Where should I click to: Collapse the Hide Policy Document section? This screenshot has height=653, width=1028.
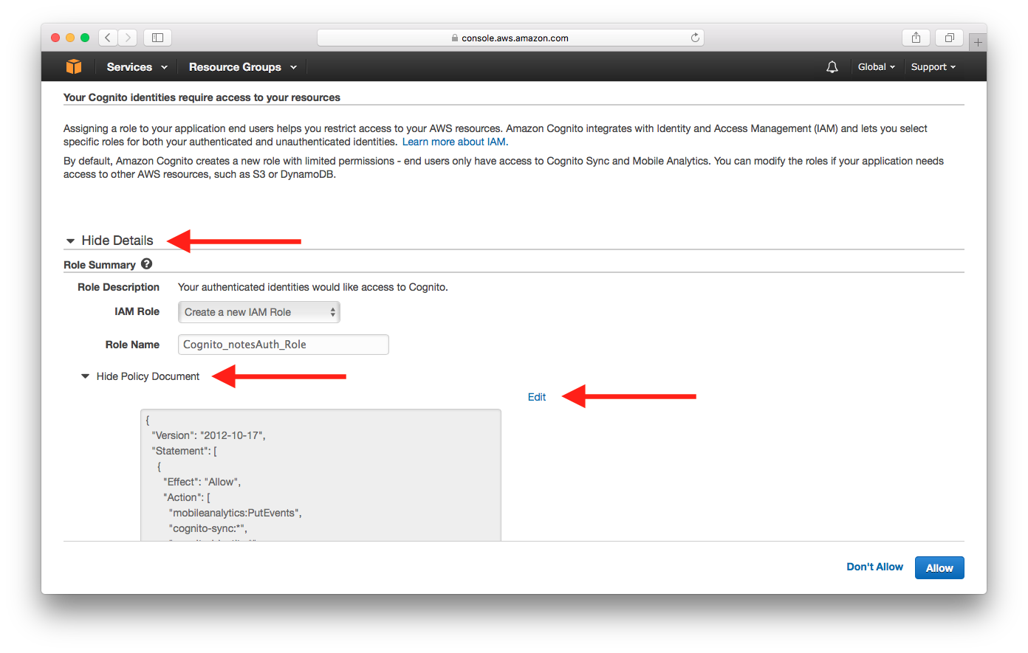click(140, 376)
